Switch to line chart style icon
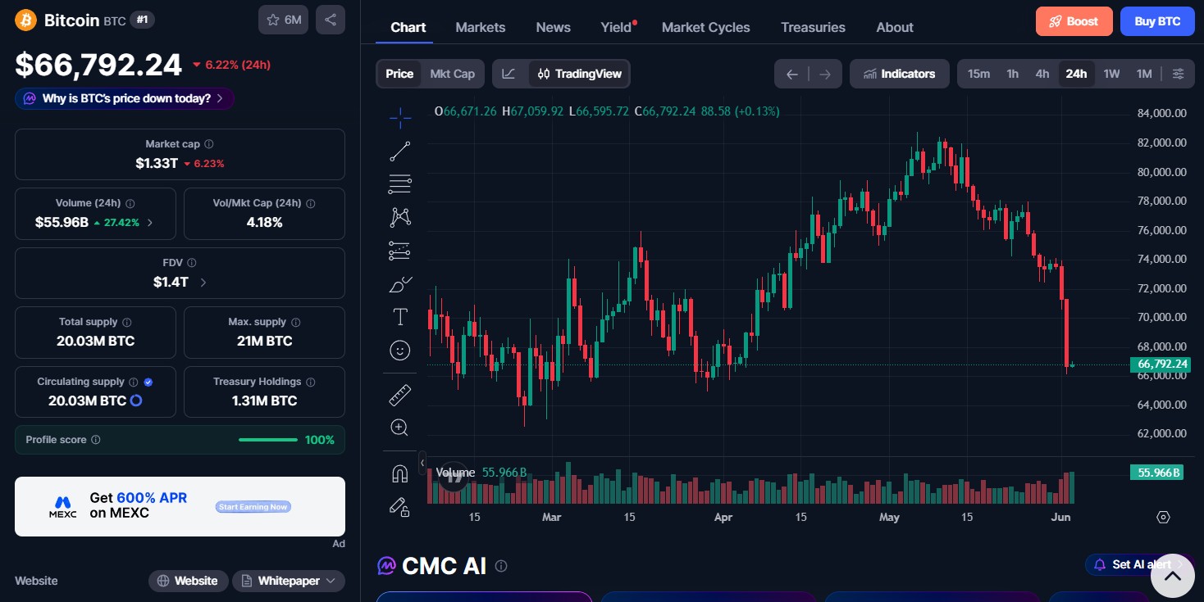Image resolution: width=1204 pixels, height=602 pixels. click(509, 74)
